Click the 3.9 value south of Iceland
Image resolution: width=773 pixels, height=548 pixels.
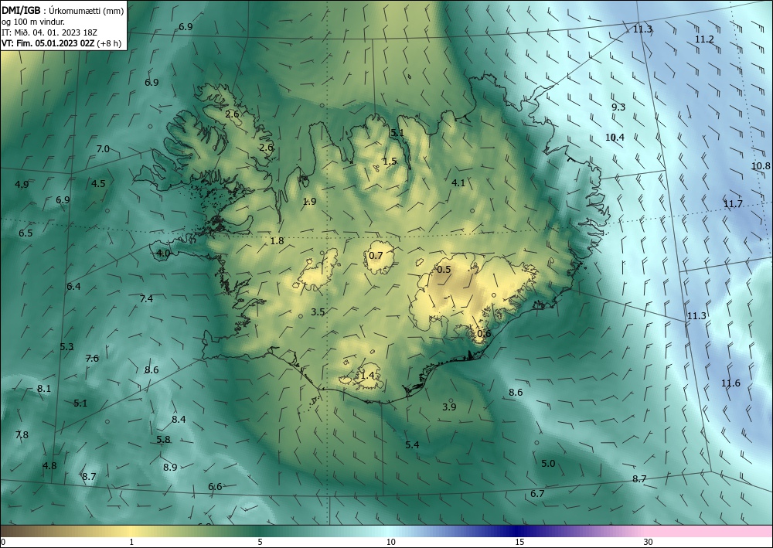[449, 407]
